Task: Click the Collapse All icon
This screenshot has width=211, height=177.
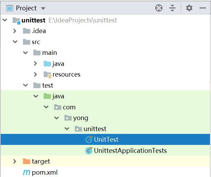Action: pos(172,8)
